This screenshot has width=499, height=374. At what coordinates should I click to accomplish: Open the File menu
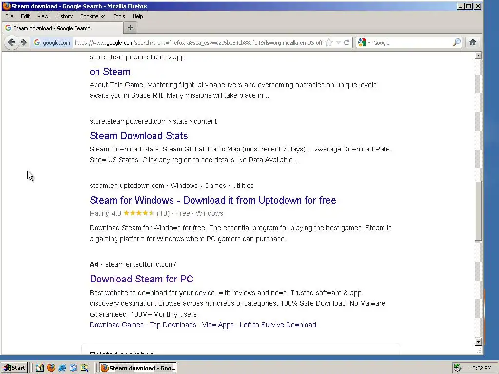point(9,16)
